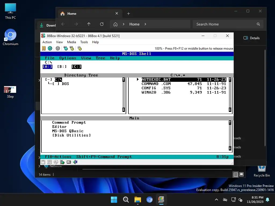Screen dimensions: 275x206
Task: Click the CD-ROM disc status bar icon
Action: (56, 162)
